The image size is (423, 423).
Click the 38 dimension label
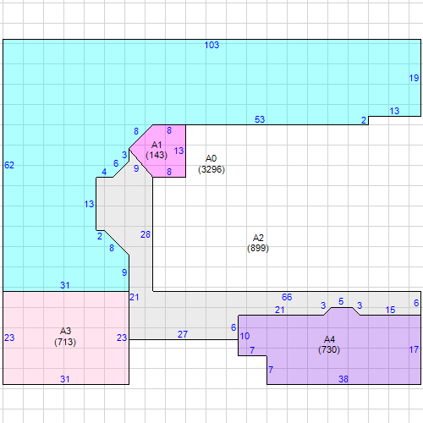(343, 379)
